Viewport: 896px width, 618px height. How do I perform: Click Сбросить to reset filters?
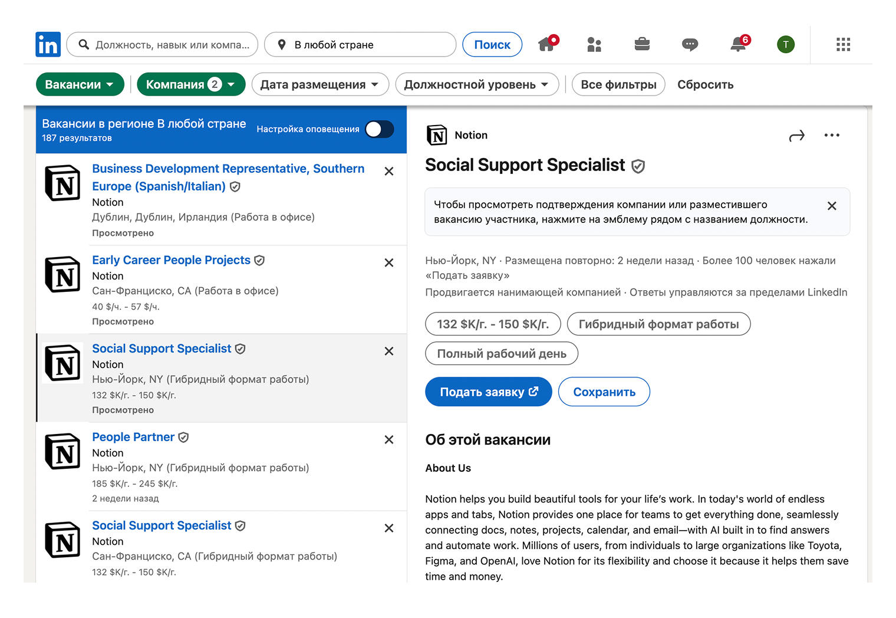[705, 84]
